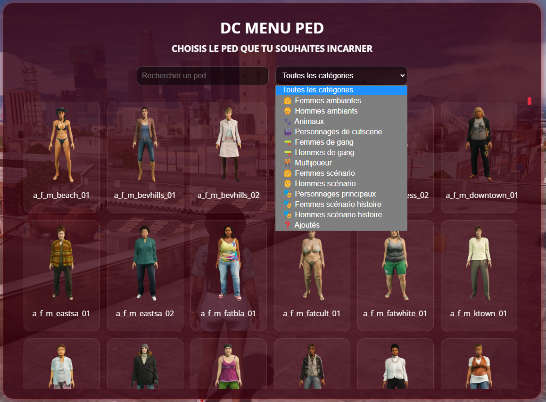Select Personnages de cutscene option

point(341,132)
